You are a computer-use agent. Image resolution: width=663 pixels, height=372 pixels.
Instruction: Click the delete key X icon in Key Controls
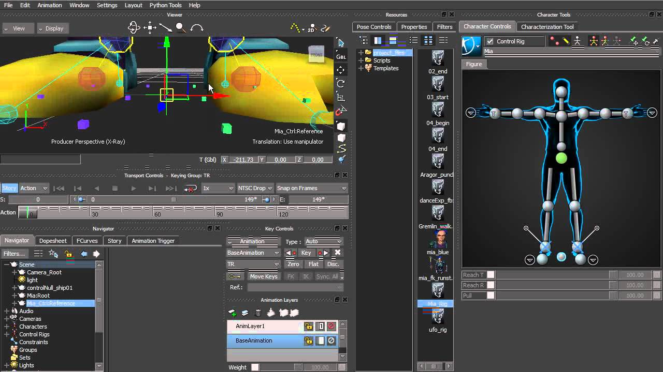(337, 253)
